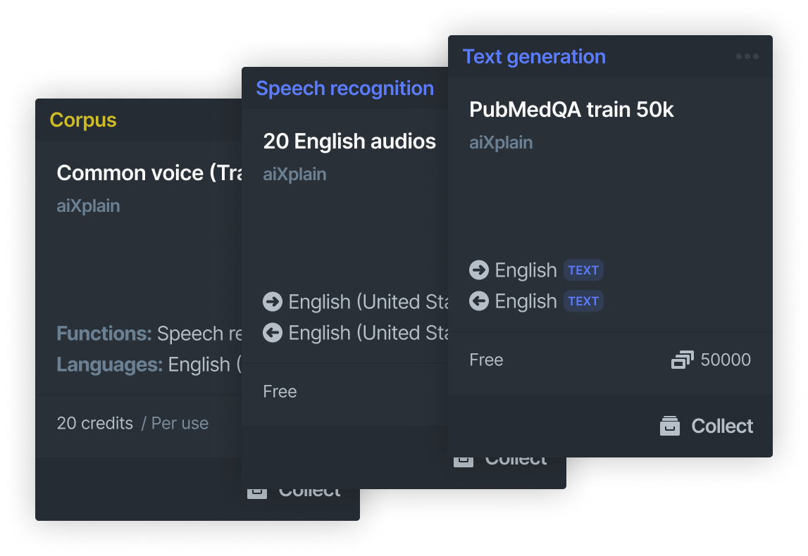Click the right-arrow input icon on Speech recognition card

(273, 302)
